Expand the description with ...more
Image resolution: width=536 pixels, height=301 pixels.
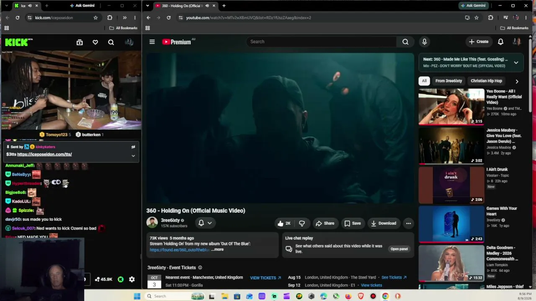(217, 250)
